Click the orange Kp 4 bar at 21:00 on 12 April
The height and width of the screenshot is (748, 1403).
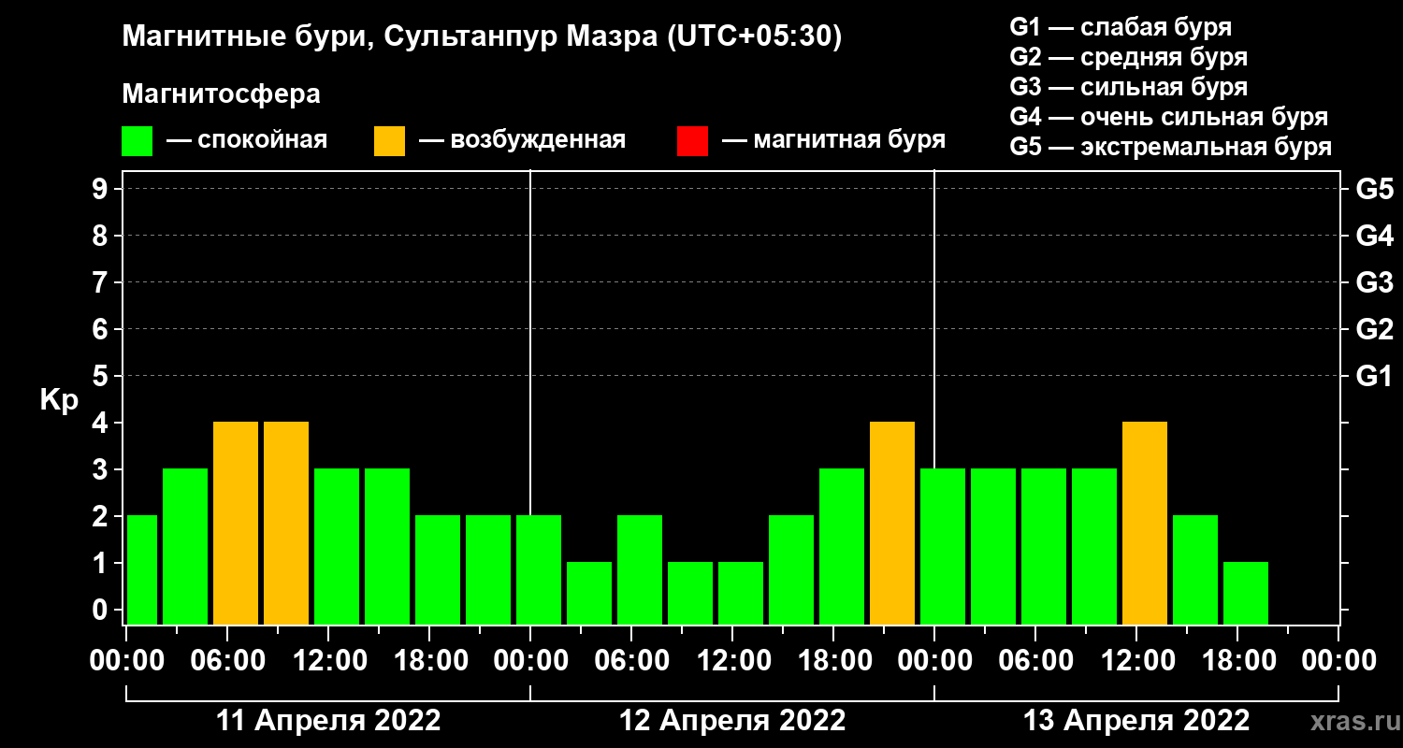click(892, 524)
